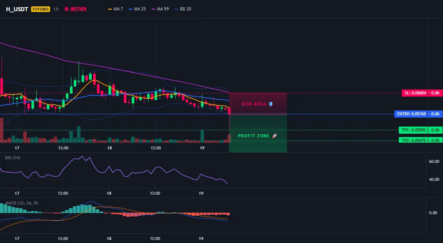Click date 18 on the RSI time axis
443x243 pixels.
coord(109,193)
